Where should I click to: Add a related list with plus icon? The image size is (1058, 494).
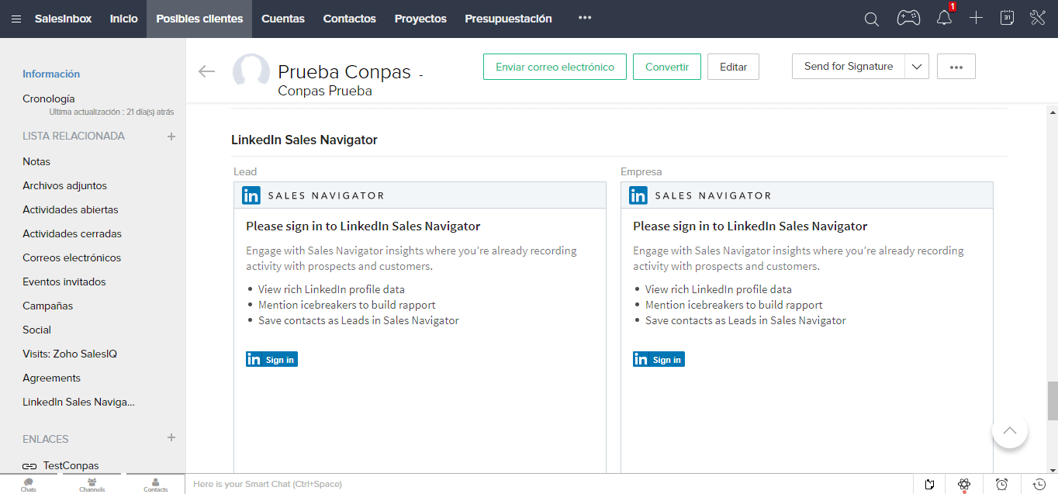point(171,136)
